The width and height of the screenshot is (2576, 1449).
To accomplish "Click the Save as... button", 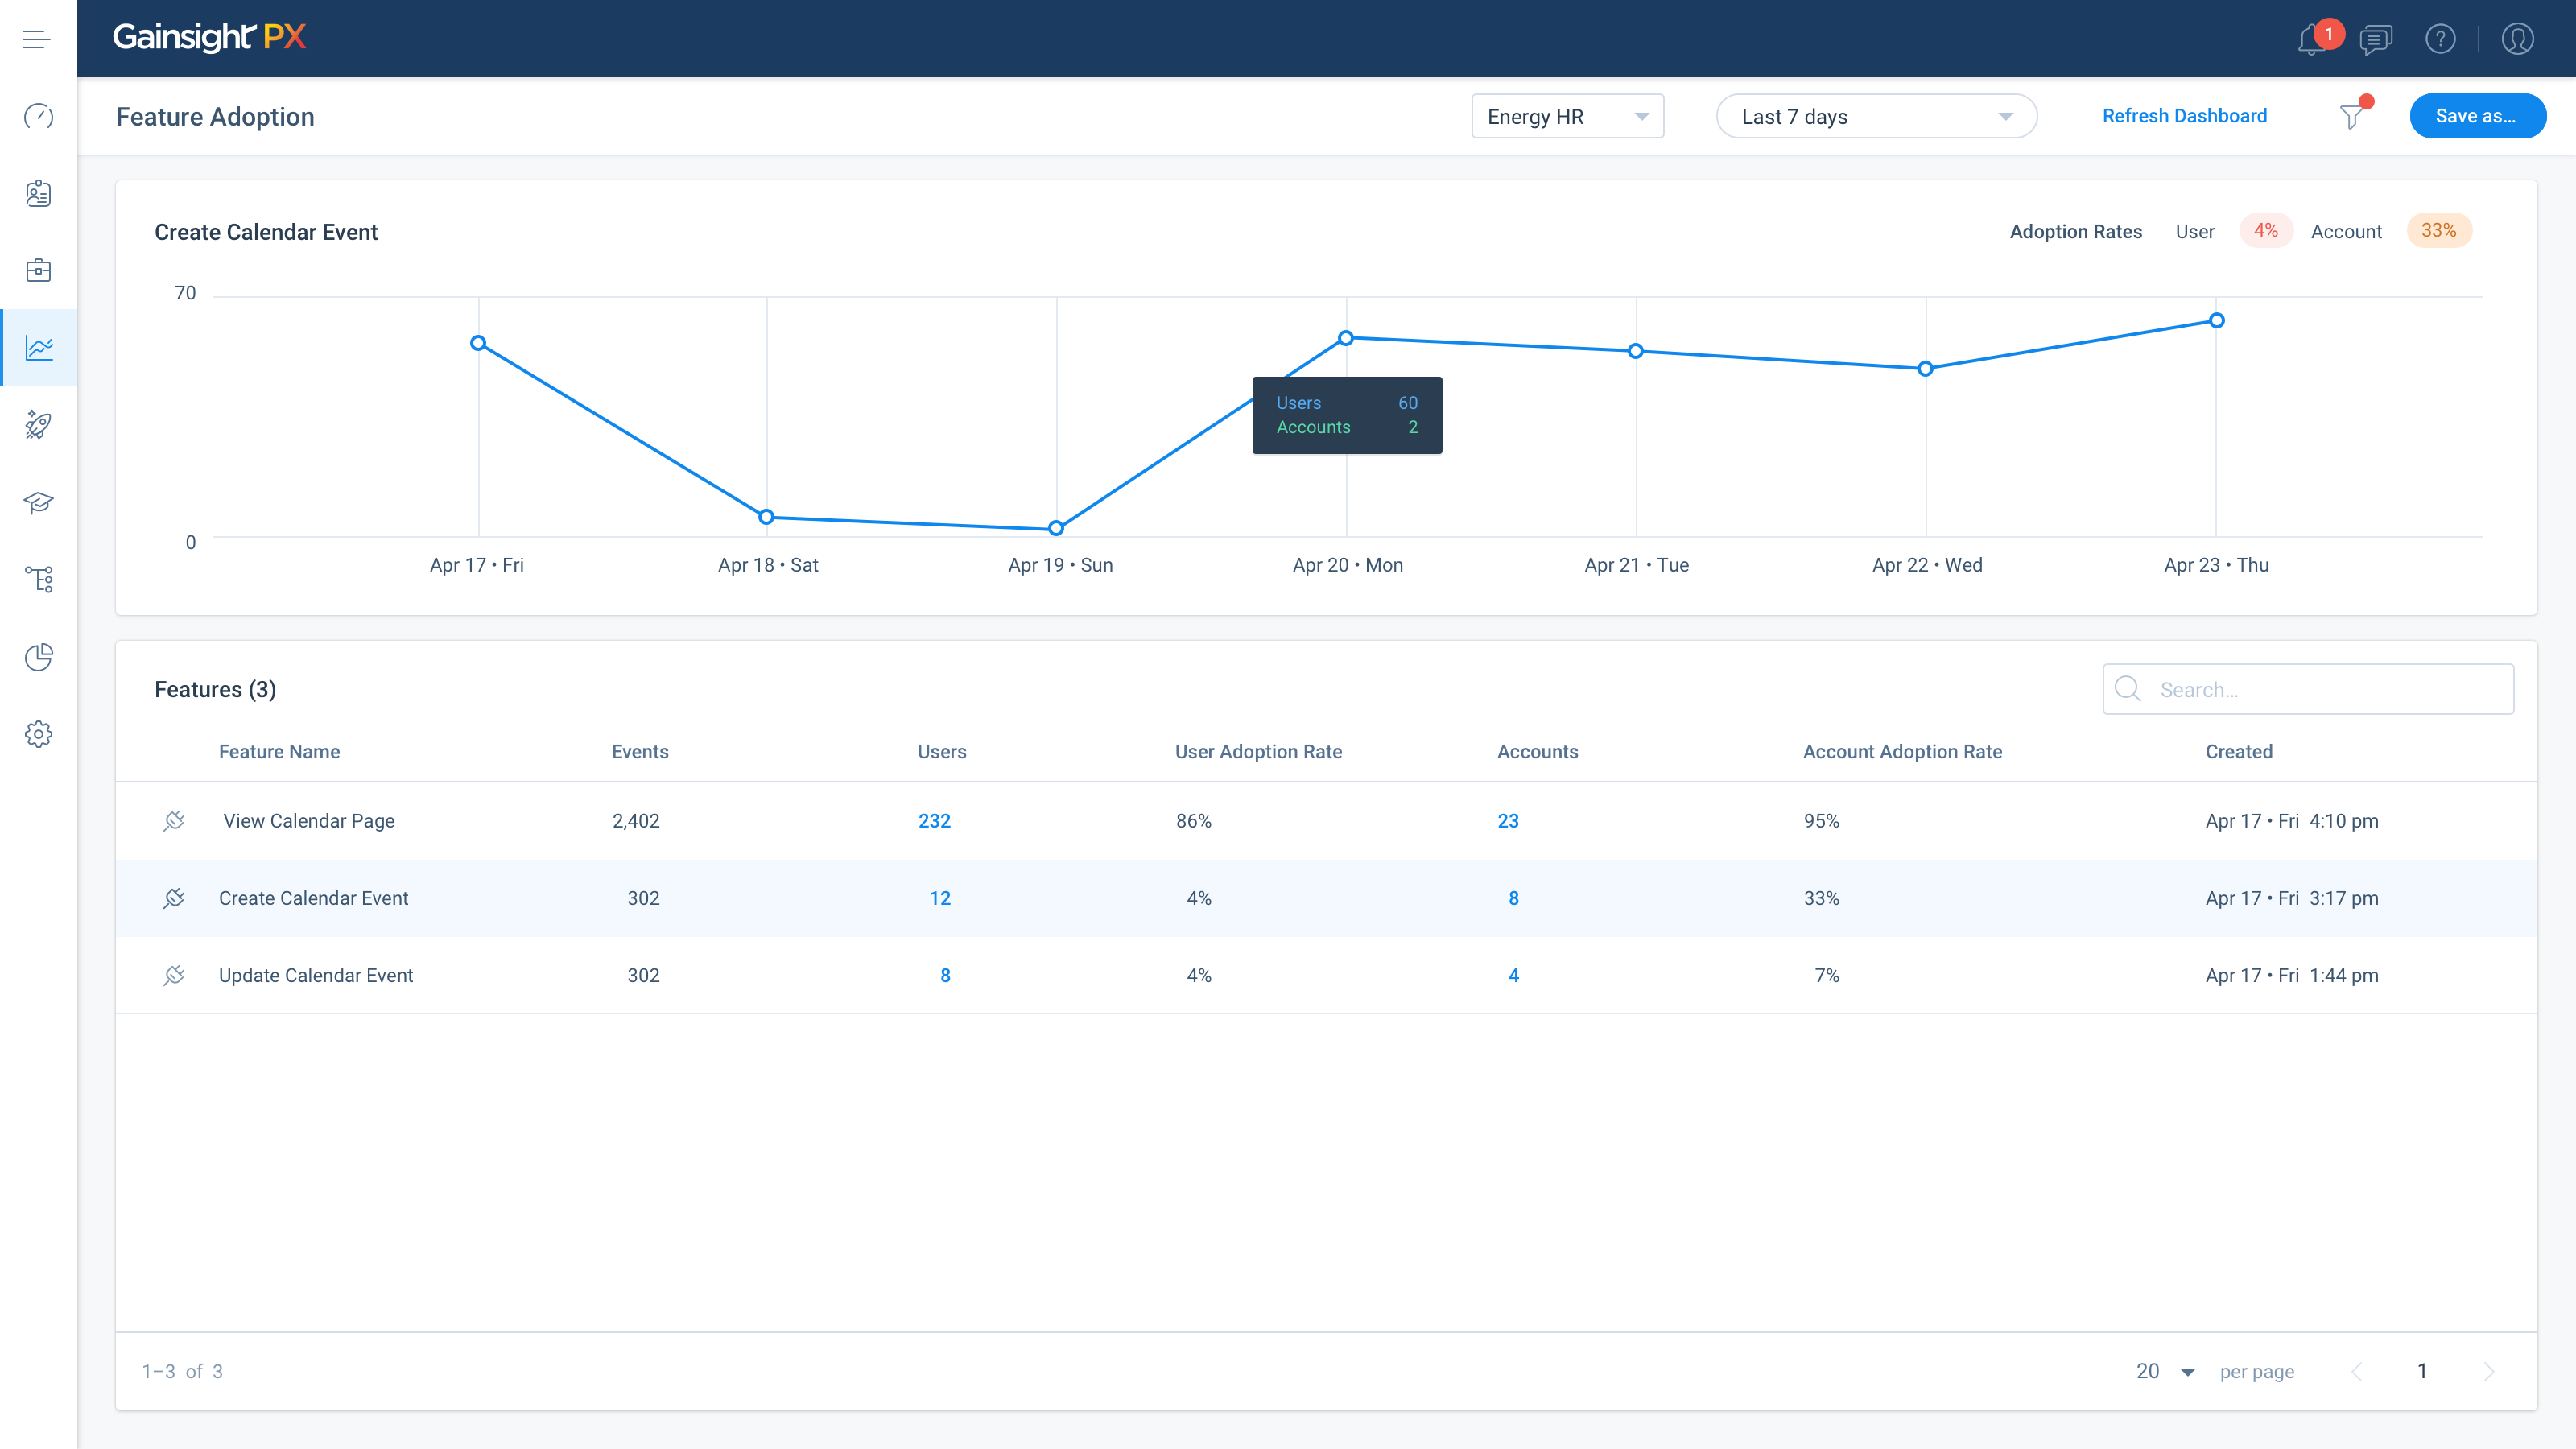I will click(x=2476, y=116).
